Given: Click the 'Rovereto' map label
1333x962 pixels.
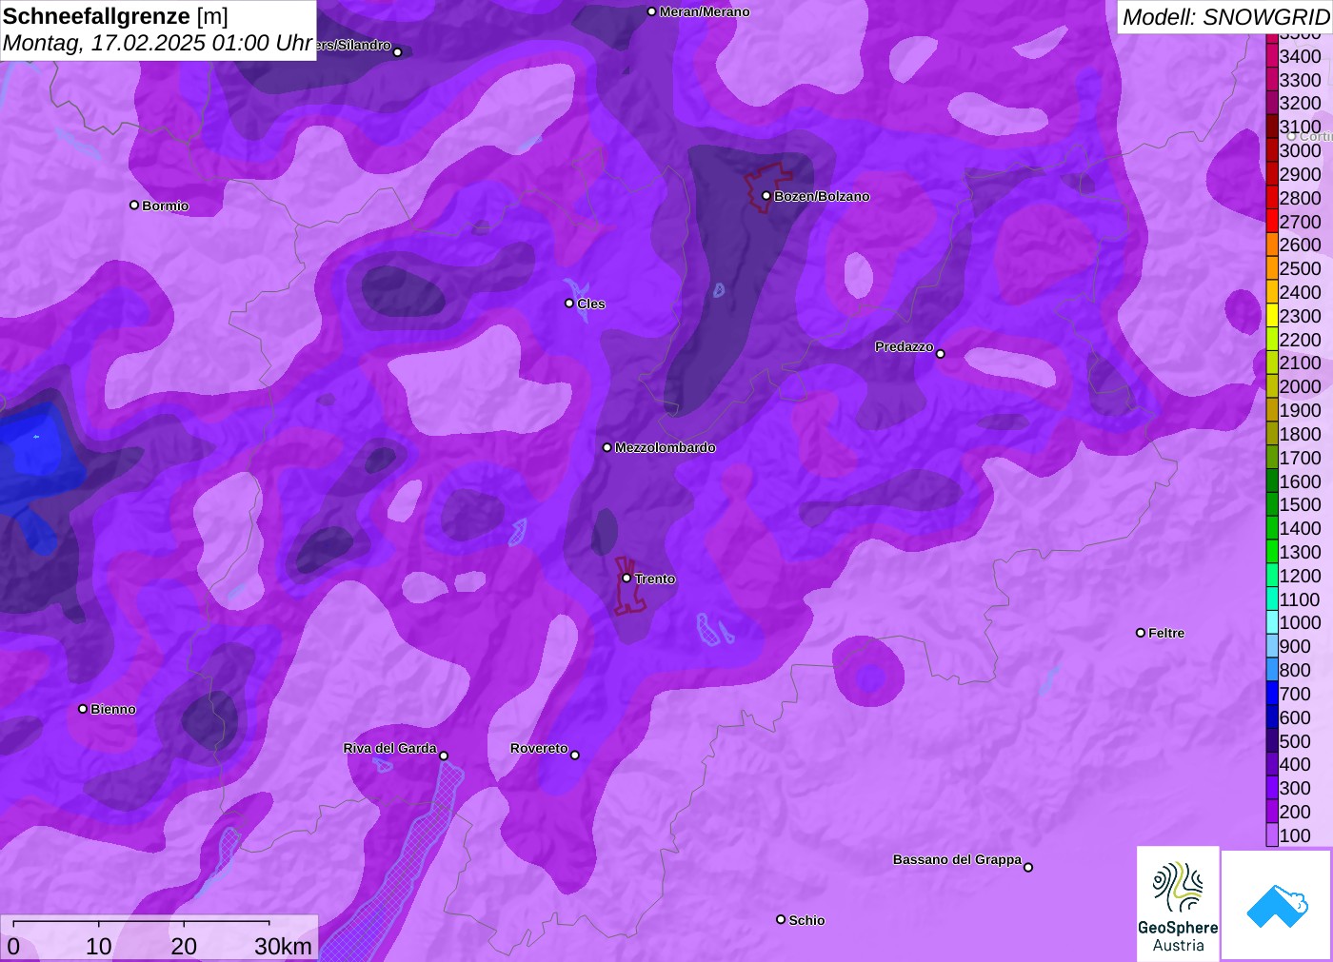Looking at the screenshot, I should click(x=539, y=748).
